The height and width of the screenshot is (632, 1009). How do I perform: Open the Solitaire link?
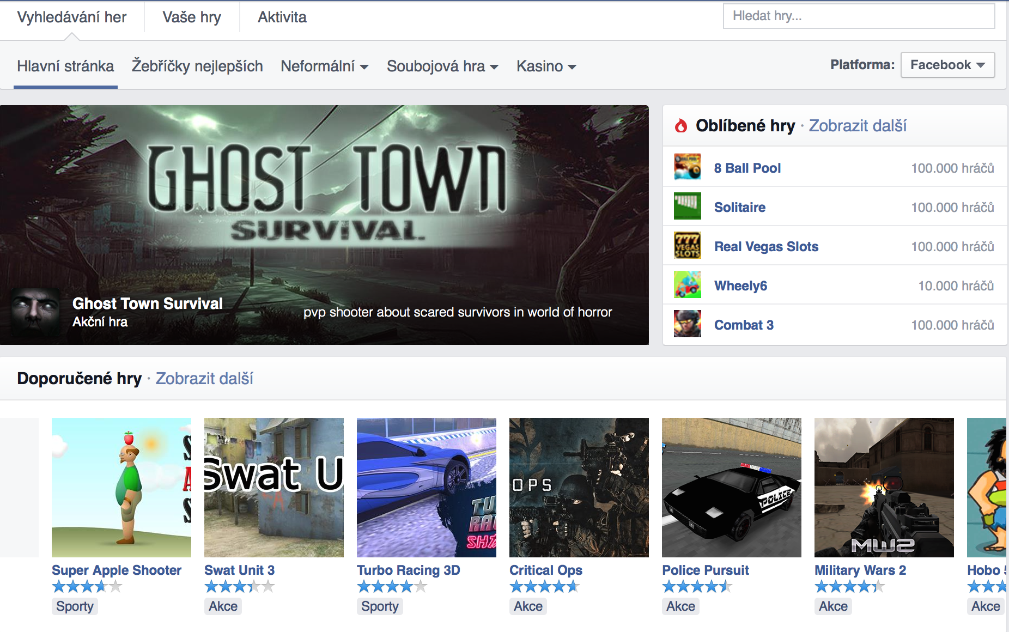[x=740, y=208]
